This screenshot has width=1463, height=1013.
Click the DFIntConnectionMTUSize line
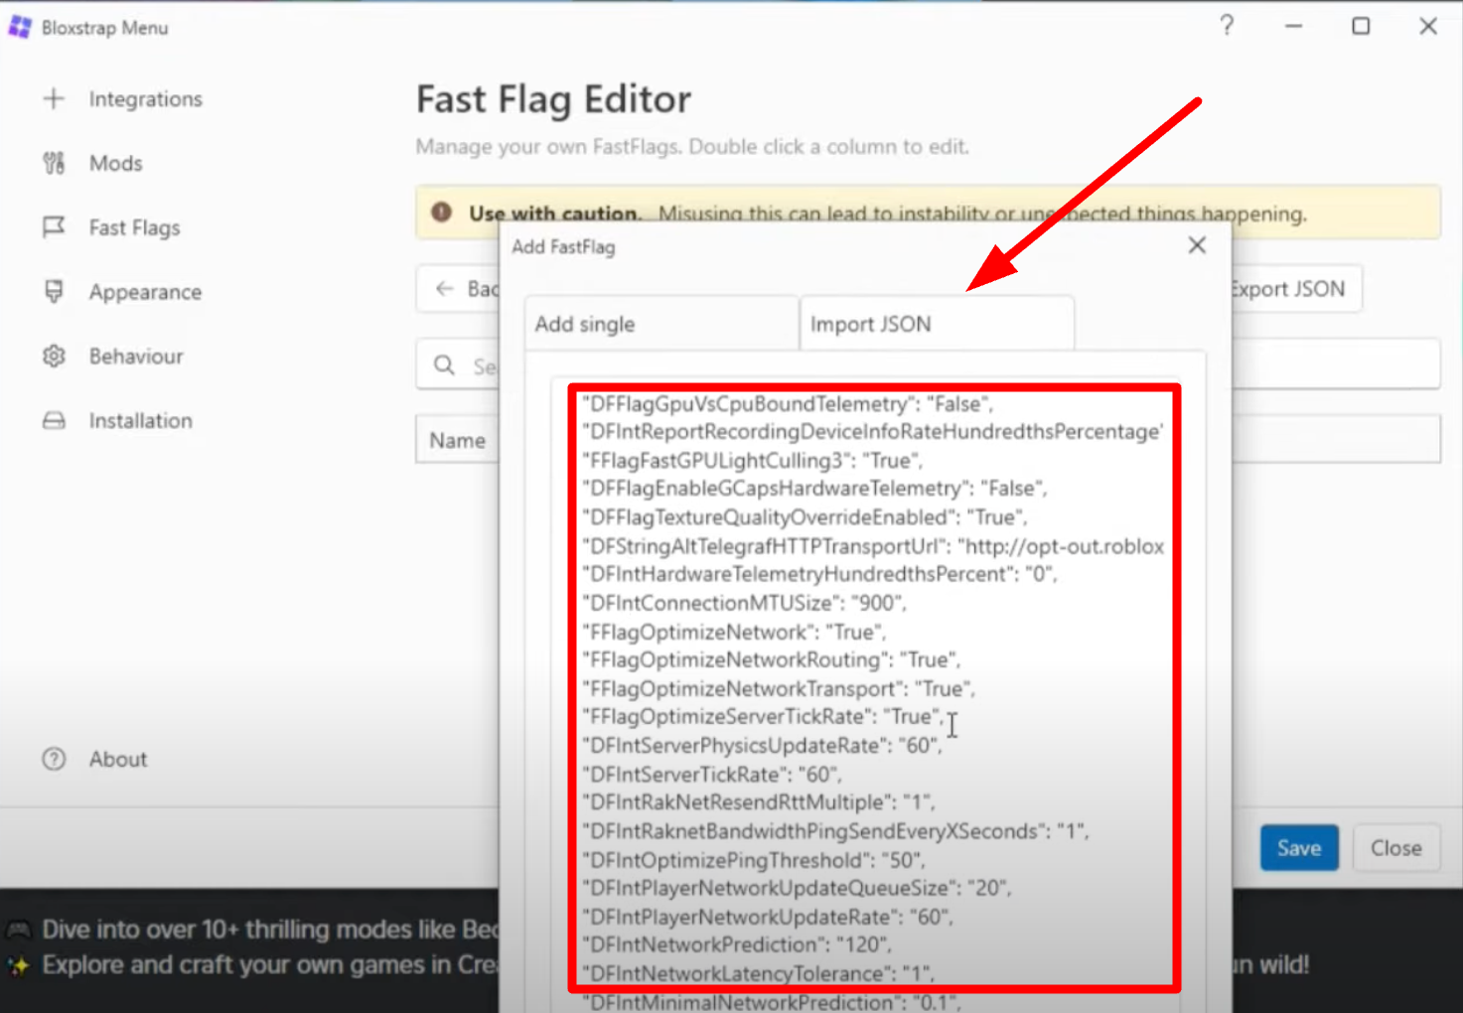(744, 603)
